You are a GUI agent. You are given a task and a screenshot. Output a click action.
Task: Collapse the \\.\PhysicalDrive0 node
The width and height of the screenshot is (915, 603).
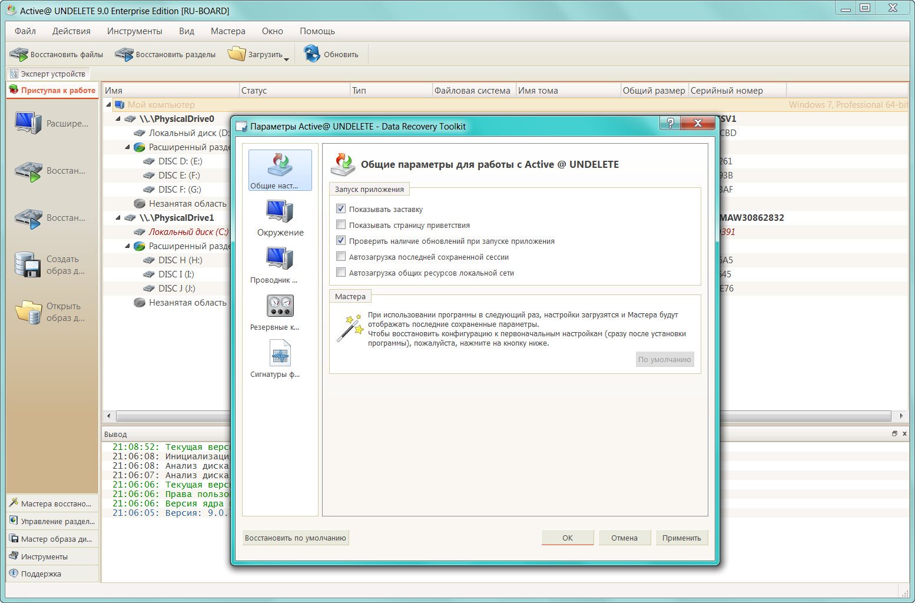coord(118,118)
